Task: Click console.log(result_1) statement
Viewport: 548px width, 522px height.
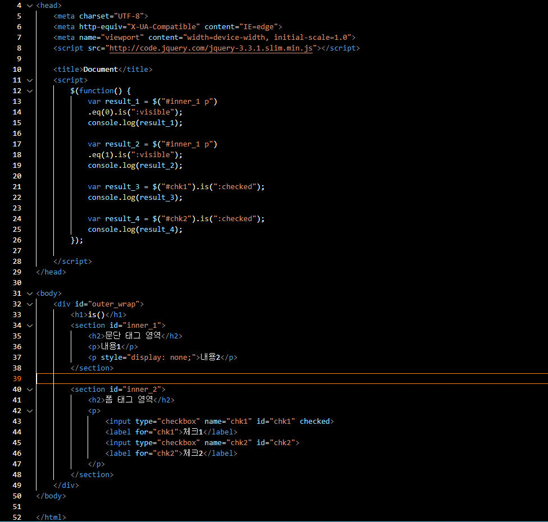Action: pyautogui.click(x=135, y=123)
